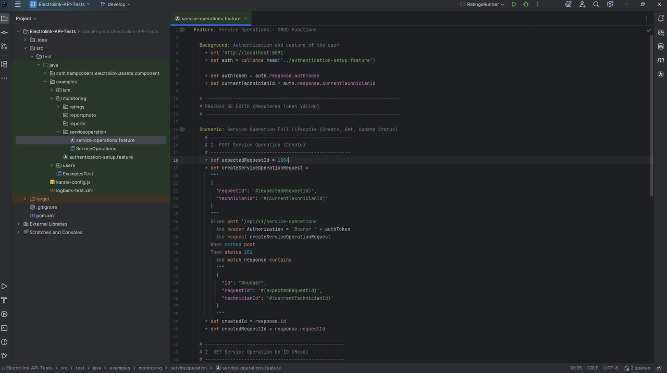Expand External Libraries node arrow
The width and height of the screenshot is (667, 373).
(18, 224)
